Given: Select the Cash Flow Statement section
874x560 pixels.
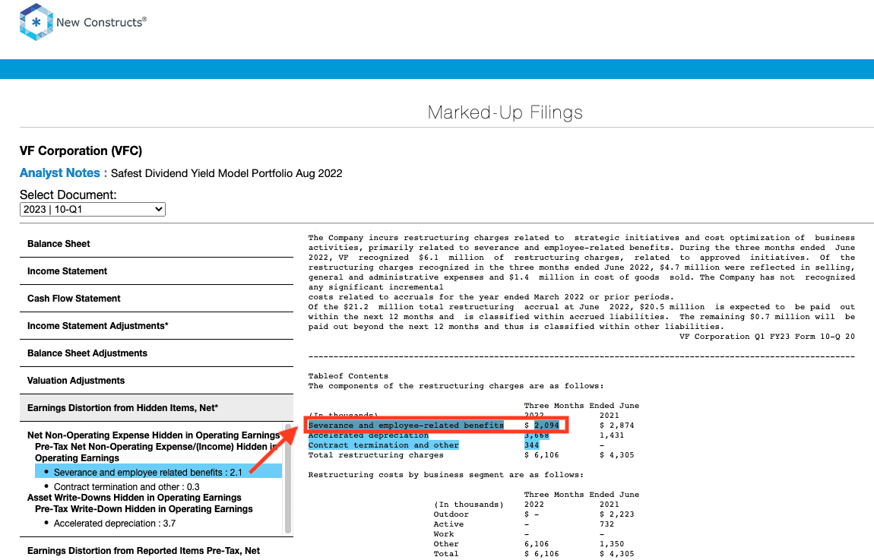Looking at the screenshot, I should coord(156,298).
